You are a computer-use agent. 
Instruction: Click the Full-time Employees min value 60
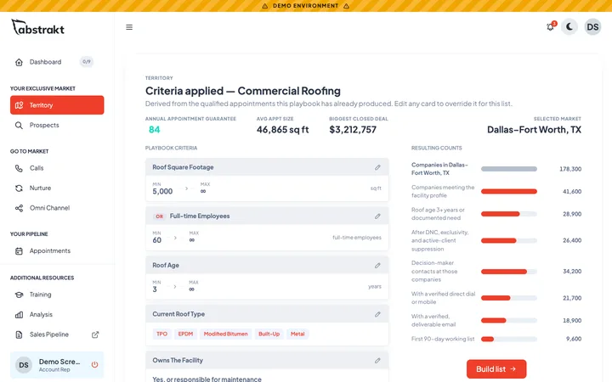tap(157, 240)
